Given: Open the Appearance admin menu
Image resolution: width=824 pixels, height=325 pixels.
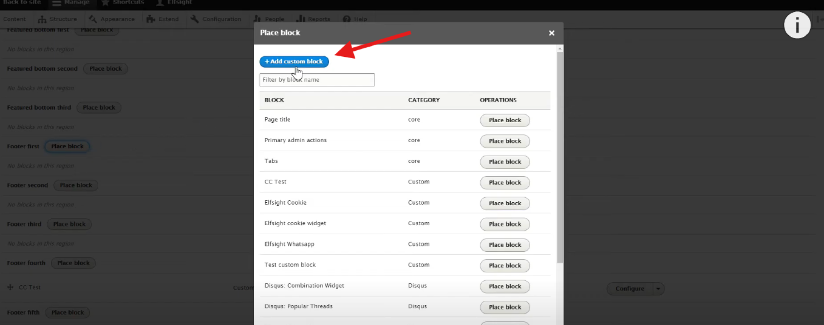Looking at the screenshot, I should 112,19.
